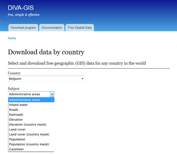Select Roads from the Subject list
Viewport: 177px width, 154px height.
[x=31, y=110]
